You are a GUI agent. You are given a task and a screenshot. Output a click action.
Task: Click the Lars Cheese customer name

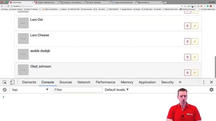coord(40,35)
